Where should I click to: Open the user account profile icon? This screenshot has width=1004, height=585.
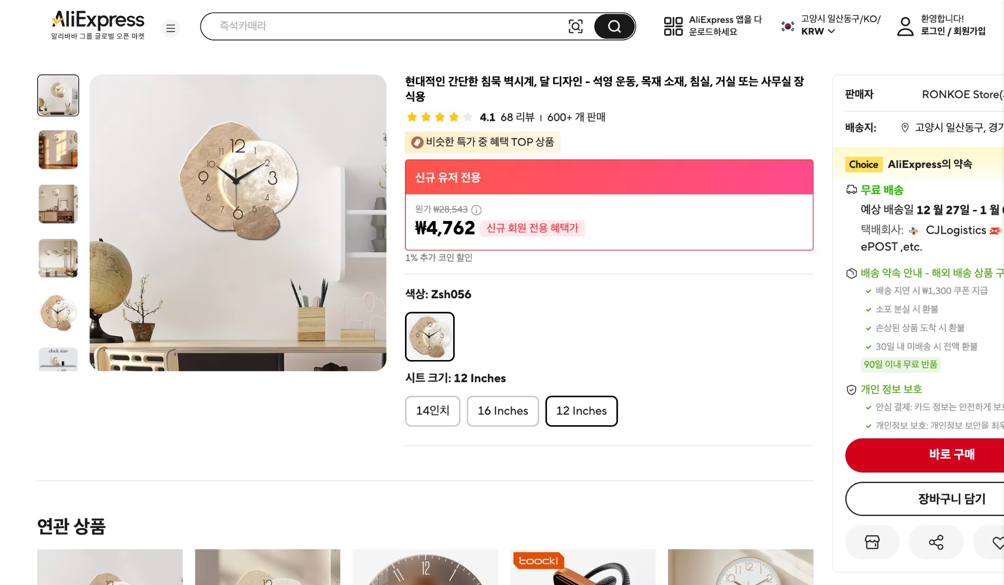(x=904, y=27)
